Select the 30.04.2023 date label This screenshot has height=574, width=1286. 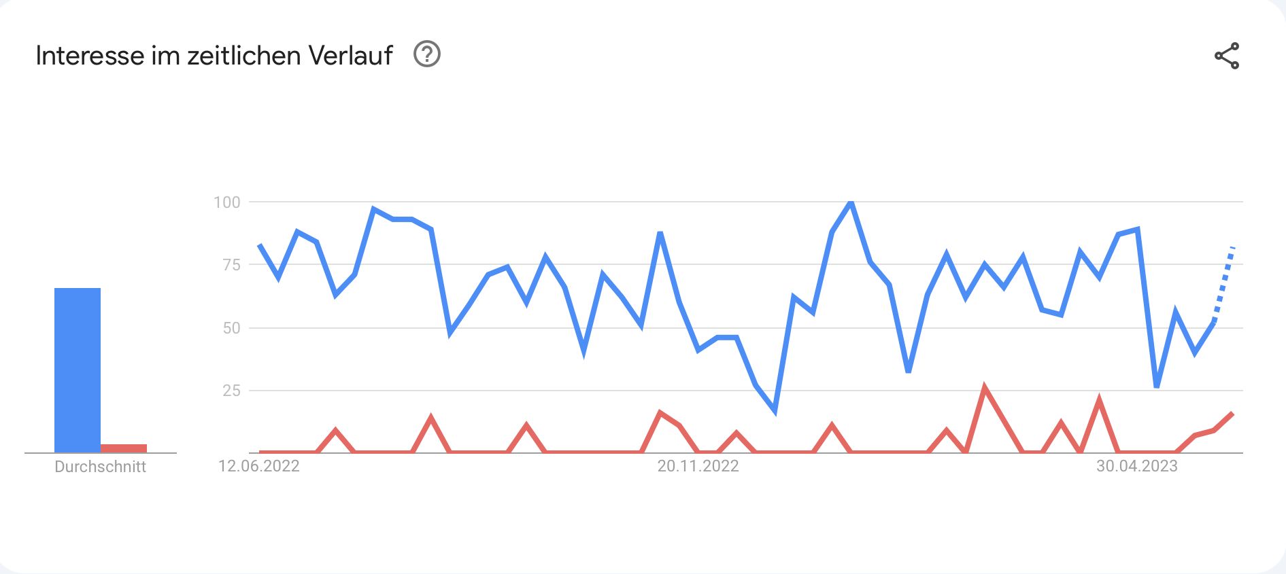pos(1136,466)
